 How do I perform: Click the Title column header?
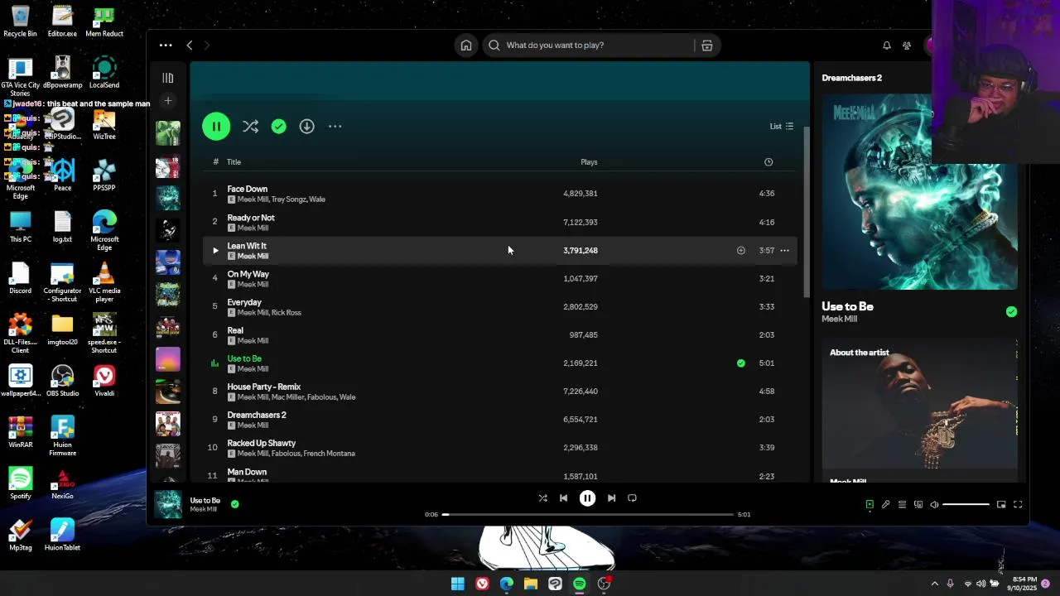click(x=234, y=162)
